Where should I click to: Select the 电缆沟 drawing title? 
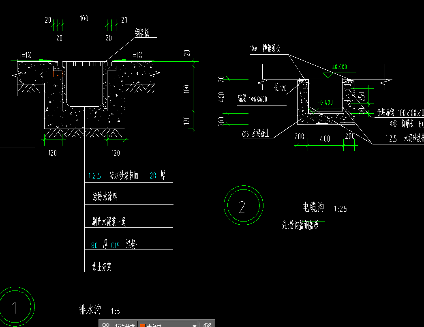pos(313,207)
